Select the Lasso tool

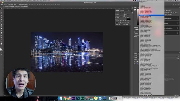click(1, 12)
